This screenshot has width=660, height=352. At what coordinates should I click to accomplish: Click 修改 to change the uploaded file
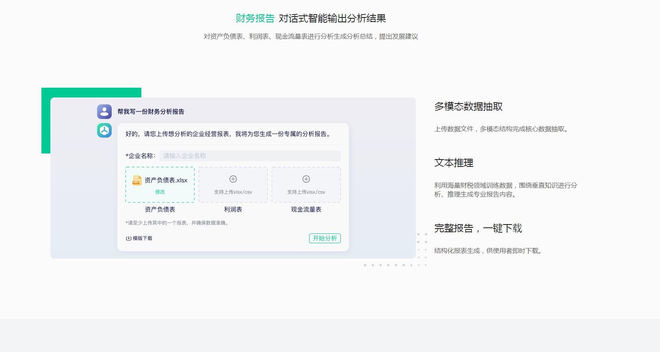point(160,192)
